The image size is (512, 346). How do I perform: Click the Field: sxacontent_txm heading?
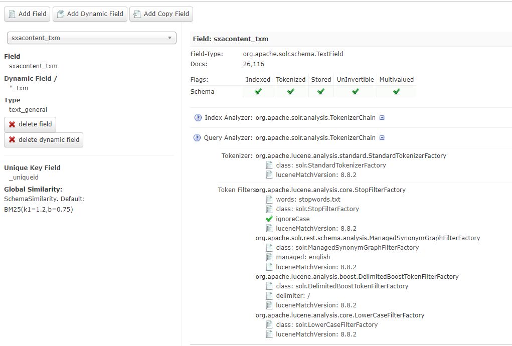[231, 39]
